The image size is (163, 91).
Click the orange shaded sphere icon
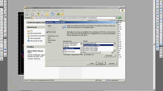pos(5,52)
